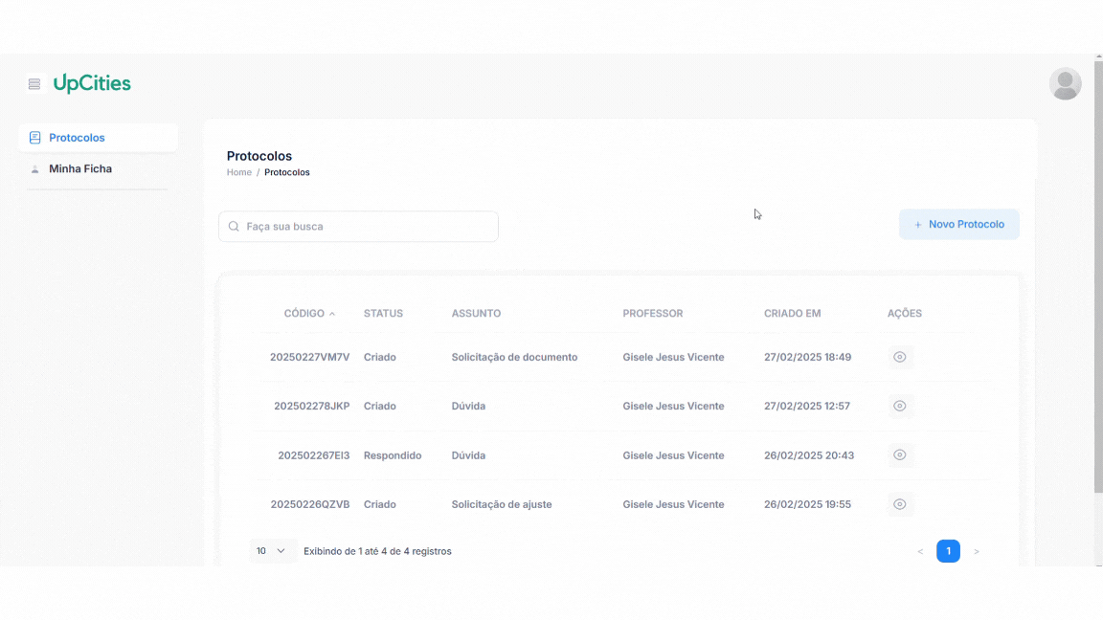Click the UpCities logo
The height and width of the screenshot is (620, 1103).
(92, 83)
